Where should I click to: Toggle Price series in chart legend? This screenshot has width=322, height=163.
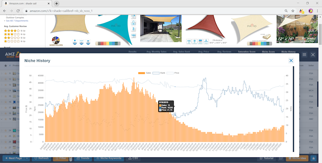pyautogui.click(x=173, y=73)
